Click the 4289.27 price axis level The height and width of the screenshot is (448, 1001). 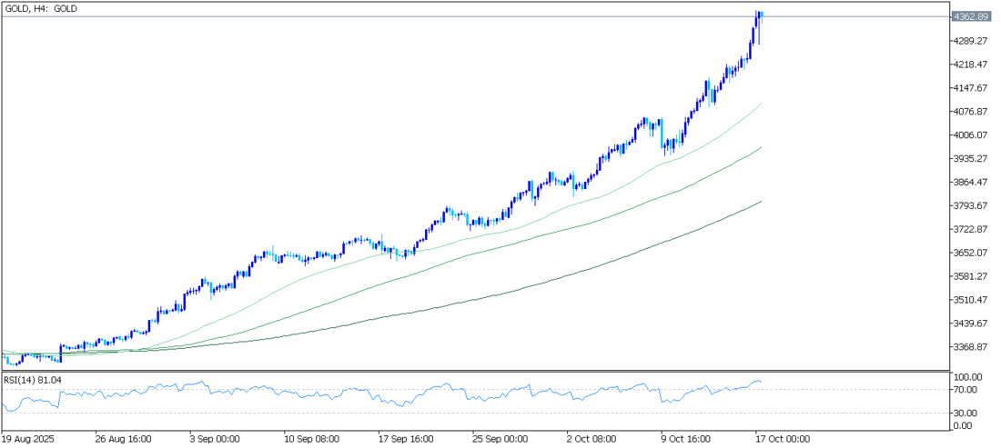[x=970, y=41]
